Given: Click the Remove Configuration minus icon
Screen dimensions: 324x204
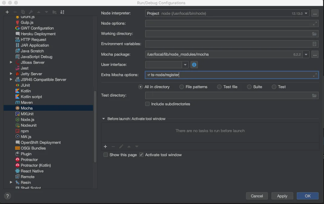Looking at the screenshot, I should coord(15,12).
